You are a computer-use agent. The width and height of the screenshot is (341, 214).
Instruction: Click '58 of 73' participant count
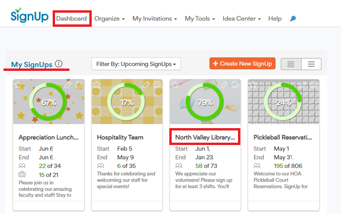[206, 166]
